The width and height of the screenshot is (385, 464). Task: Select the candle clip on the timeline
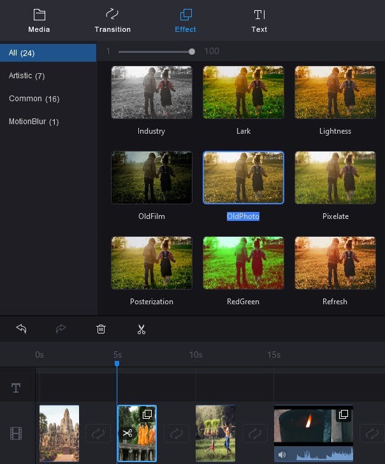click(x=313, y=433)
